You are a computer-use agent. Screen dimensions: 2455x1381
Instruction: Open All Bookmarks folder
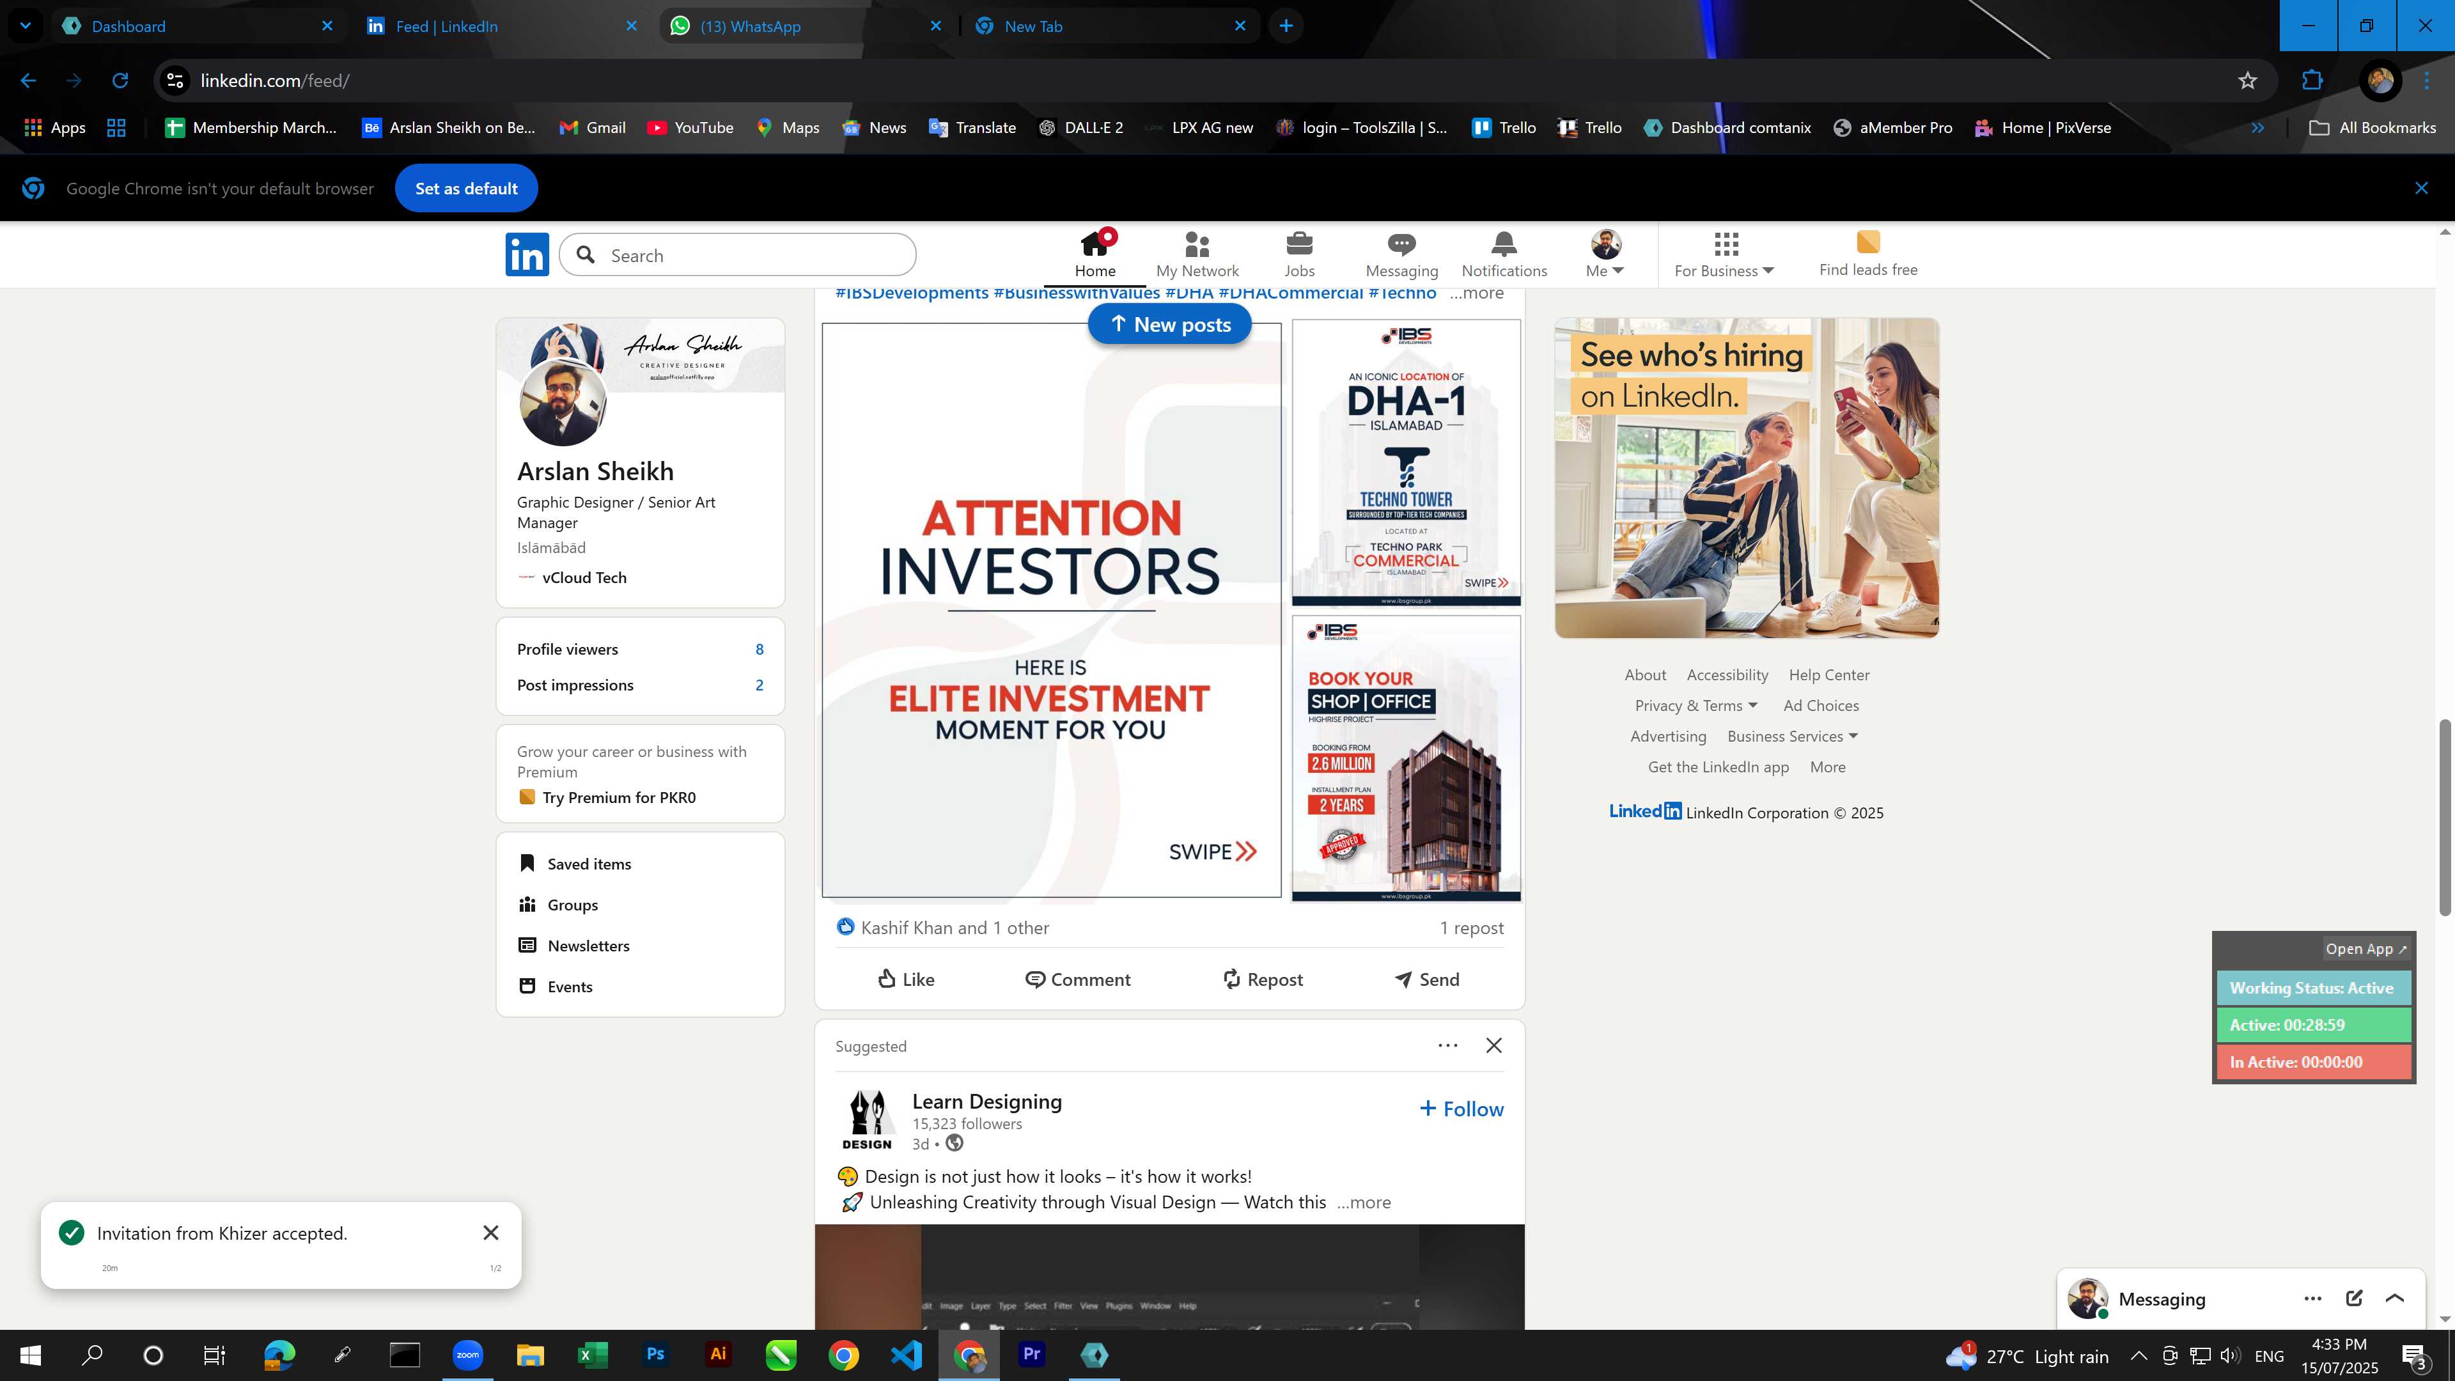click(2372, 128)
